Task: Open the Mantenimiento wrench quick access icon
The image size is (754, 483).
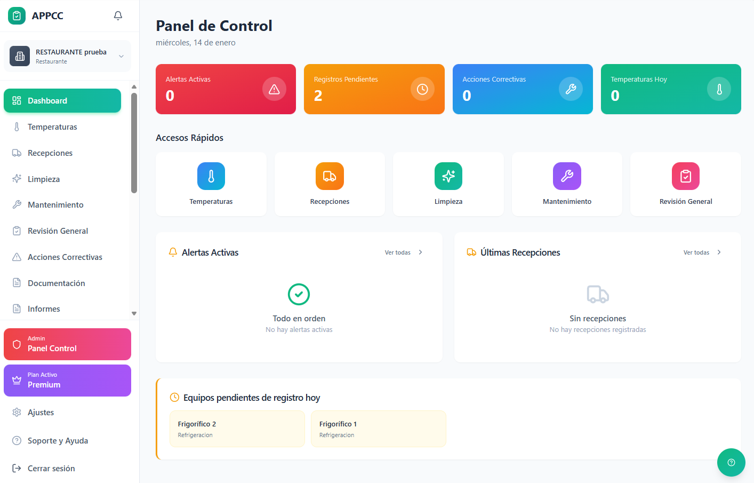Action: coord(567,176)
